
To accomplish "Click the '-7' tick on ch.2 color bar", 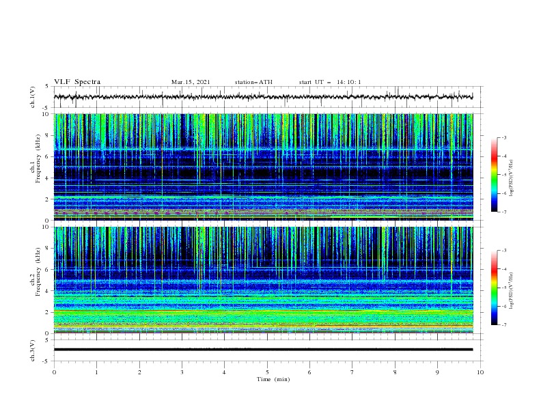I will (503, 325).
